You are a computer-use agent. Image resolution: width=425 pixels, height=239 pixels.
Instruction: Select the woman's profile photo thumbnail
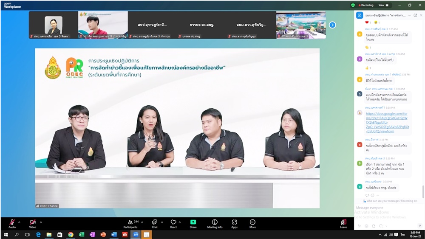[54, 25]
